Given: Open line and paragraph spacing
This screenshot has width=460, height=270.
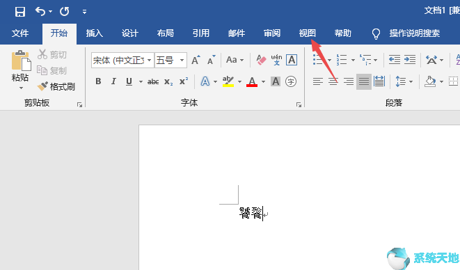Looking at the screenshot, I should [x=400, y=81].
